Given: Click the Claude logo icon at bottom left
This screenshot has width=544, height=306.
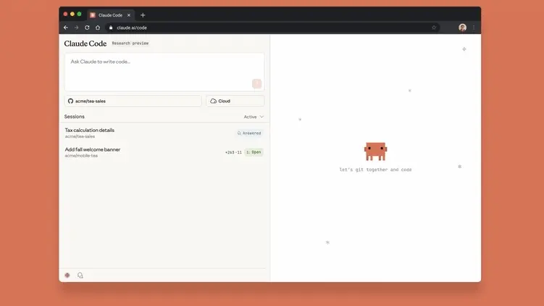Looking at the screenshot, I should (67, 275).
